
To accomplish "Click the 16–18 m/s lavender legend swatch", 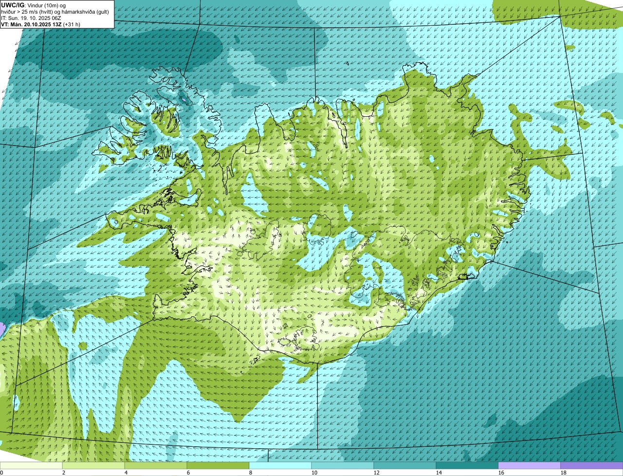I will pos(530,466).
